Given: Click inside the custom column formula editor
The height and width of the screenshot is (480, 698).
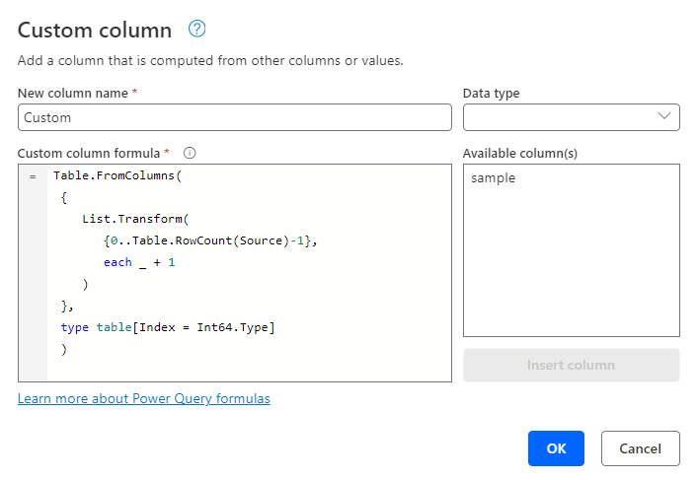Looking at the screenshot, I should (235, 273).
